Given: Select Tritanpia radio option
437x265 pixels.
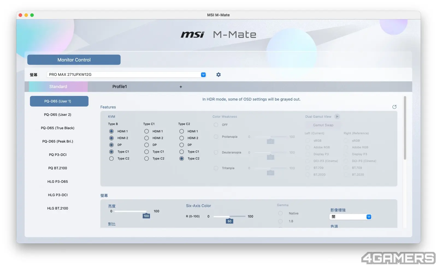Looking at the screenshot, I should tap(216, 168).
